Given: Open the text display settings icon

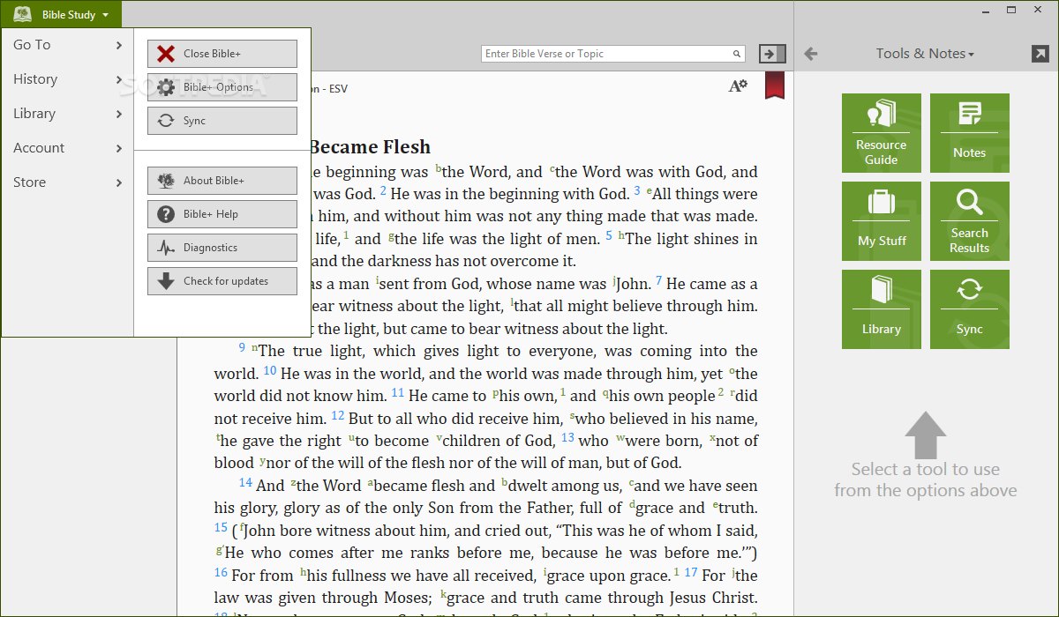Looking at the screenshot, I should (738, 85).
